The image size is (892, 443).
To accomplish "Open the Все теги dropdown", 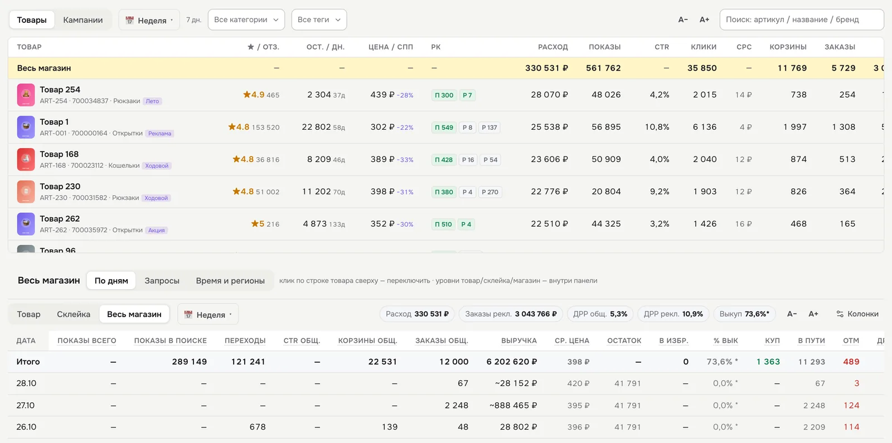I will coord(319,20).
